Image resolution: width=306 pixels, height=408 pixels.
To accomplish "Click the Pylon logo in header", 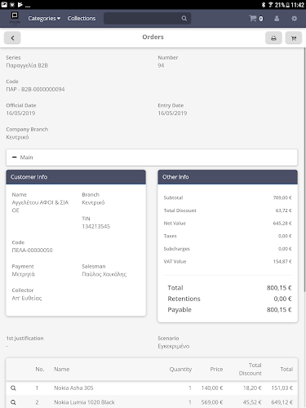I will [15, 18].
